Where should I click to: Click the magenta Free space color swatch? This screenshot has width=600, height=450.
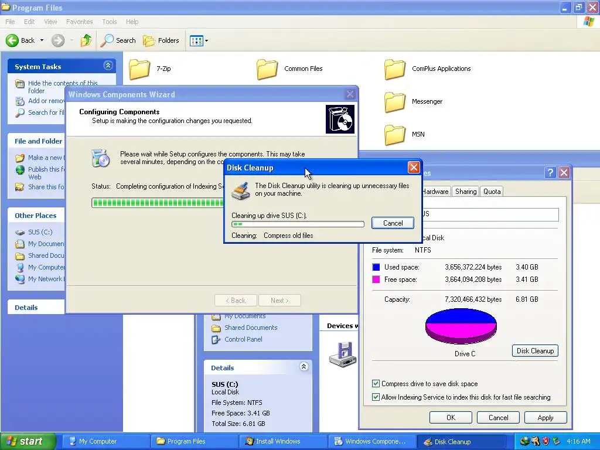click(x=376, y=279)
